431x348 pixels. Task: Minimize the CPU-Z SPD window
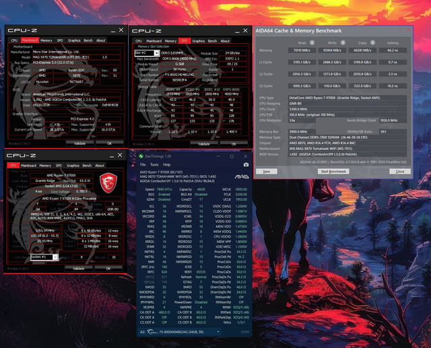237,31
